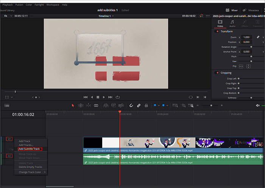Click the Overwrite Clip icon
This screenshot has height=188, width=265.
(114, 105)
